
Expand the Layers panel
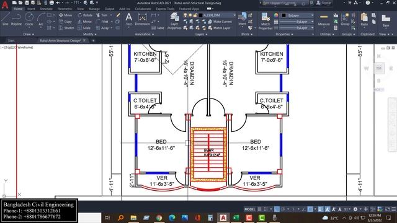(x=201, y=34)
